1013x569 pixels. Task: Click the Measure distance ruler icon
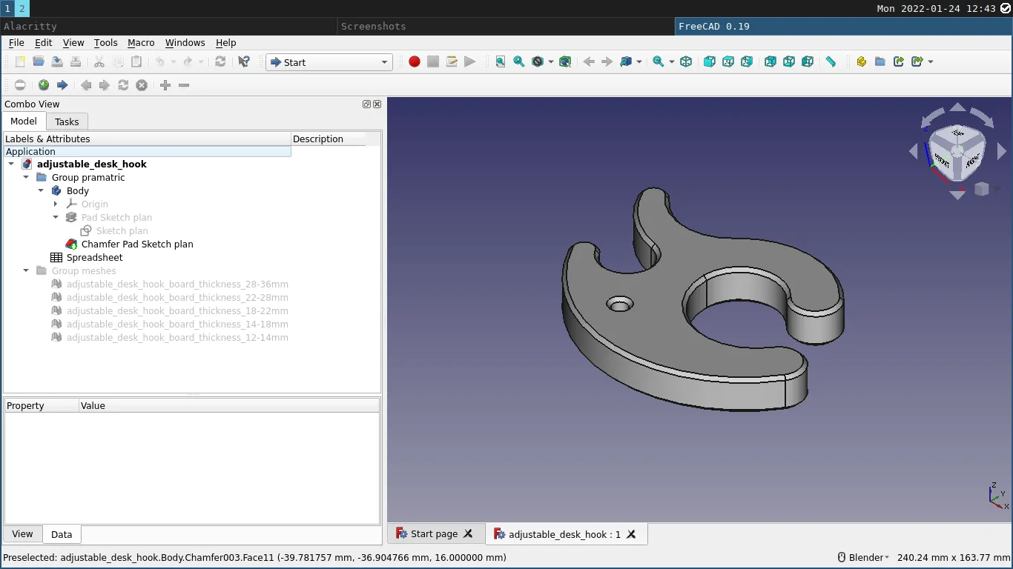(831, 62)
